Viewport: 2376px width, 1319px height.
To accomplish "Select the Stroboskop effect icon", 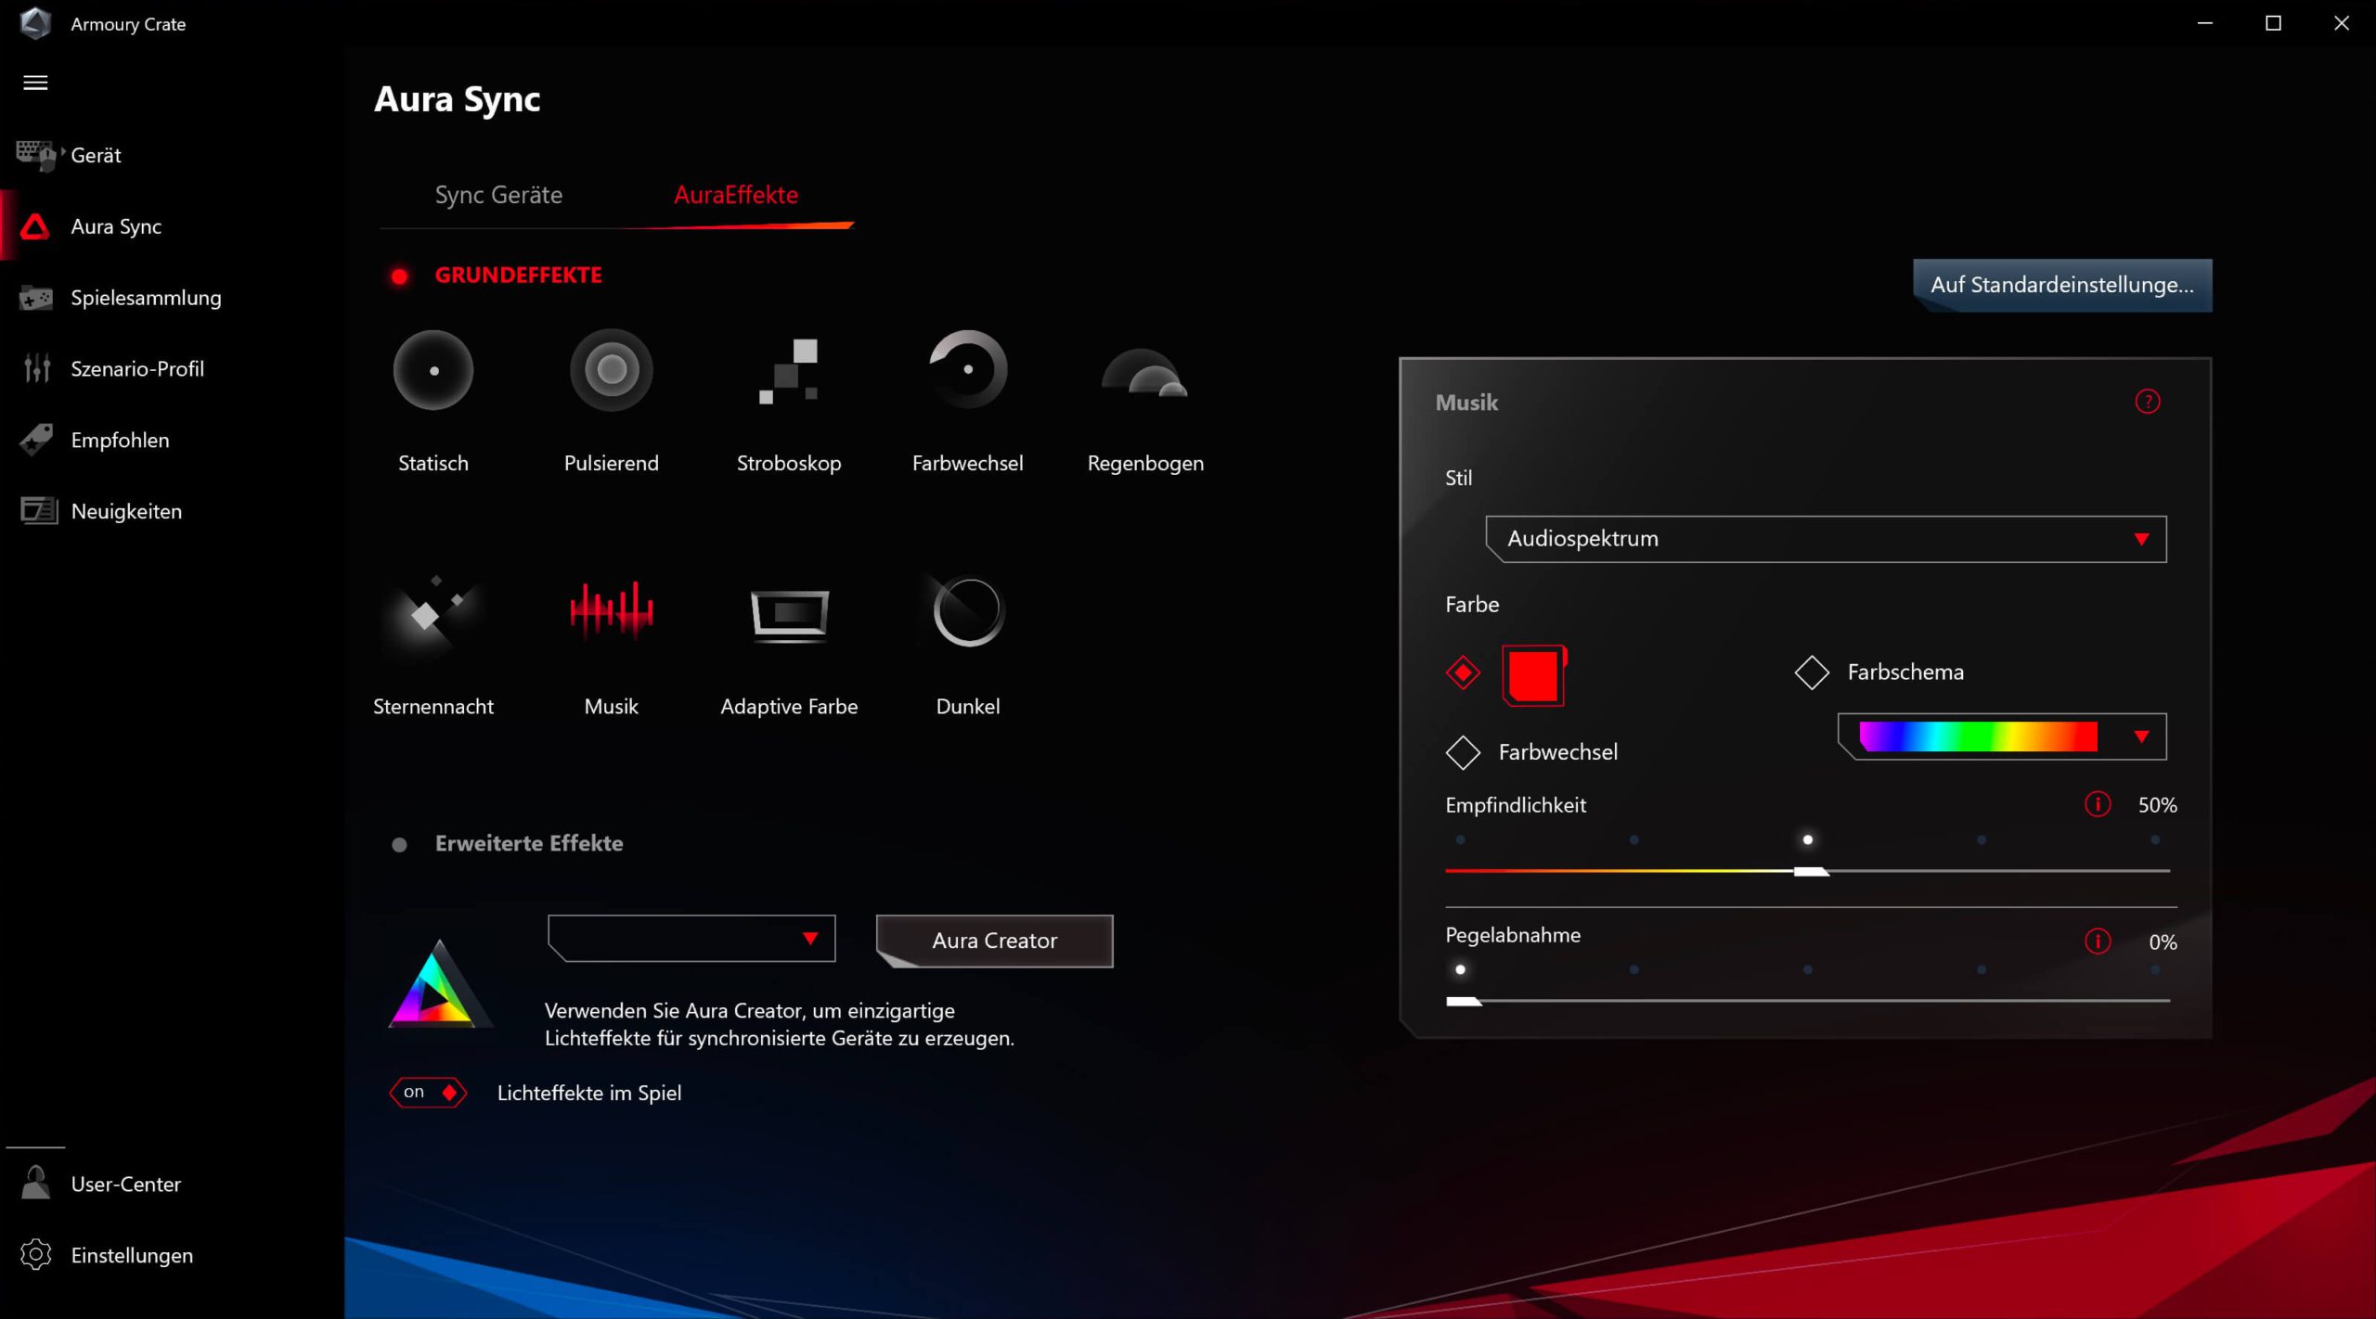I will [788, 370].
